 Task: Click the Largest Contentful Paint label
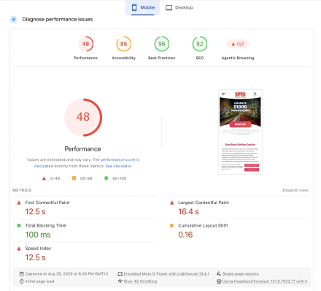click(x=204, y=203)
